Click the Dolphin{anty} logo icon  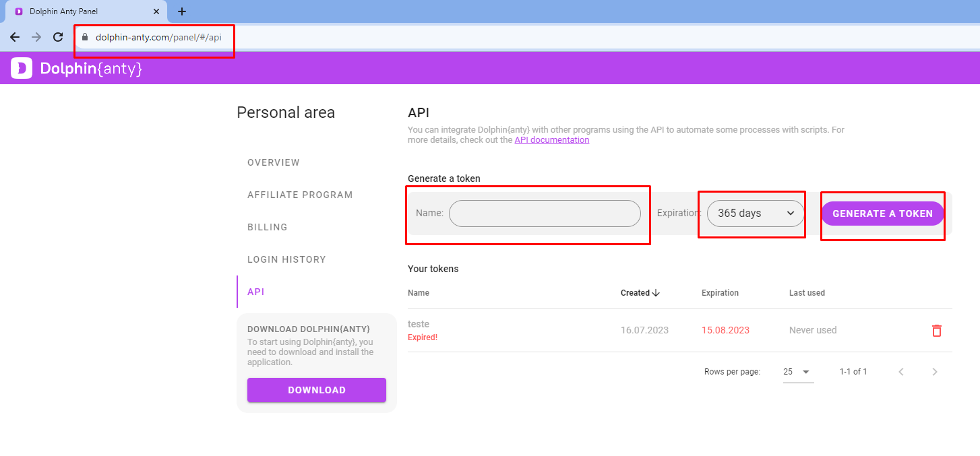point(22,68)
